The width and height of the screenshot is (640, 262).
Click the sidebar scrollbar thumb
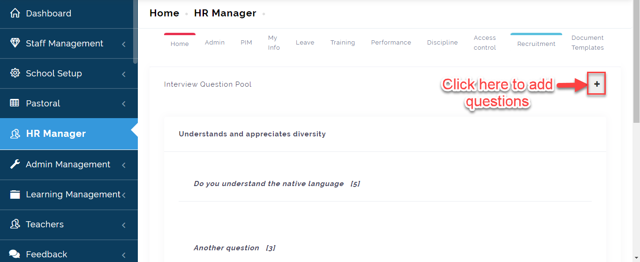(x=136, y=32)
